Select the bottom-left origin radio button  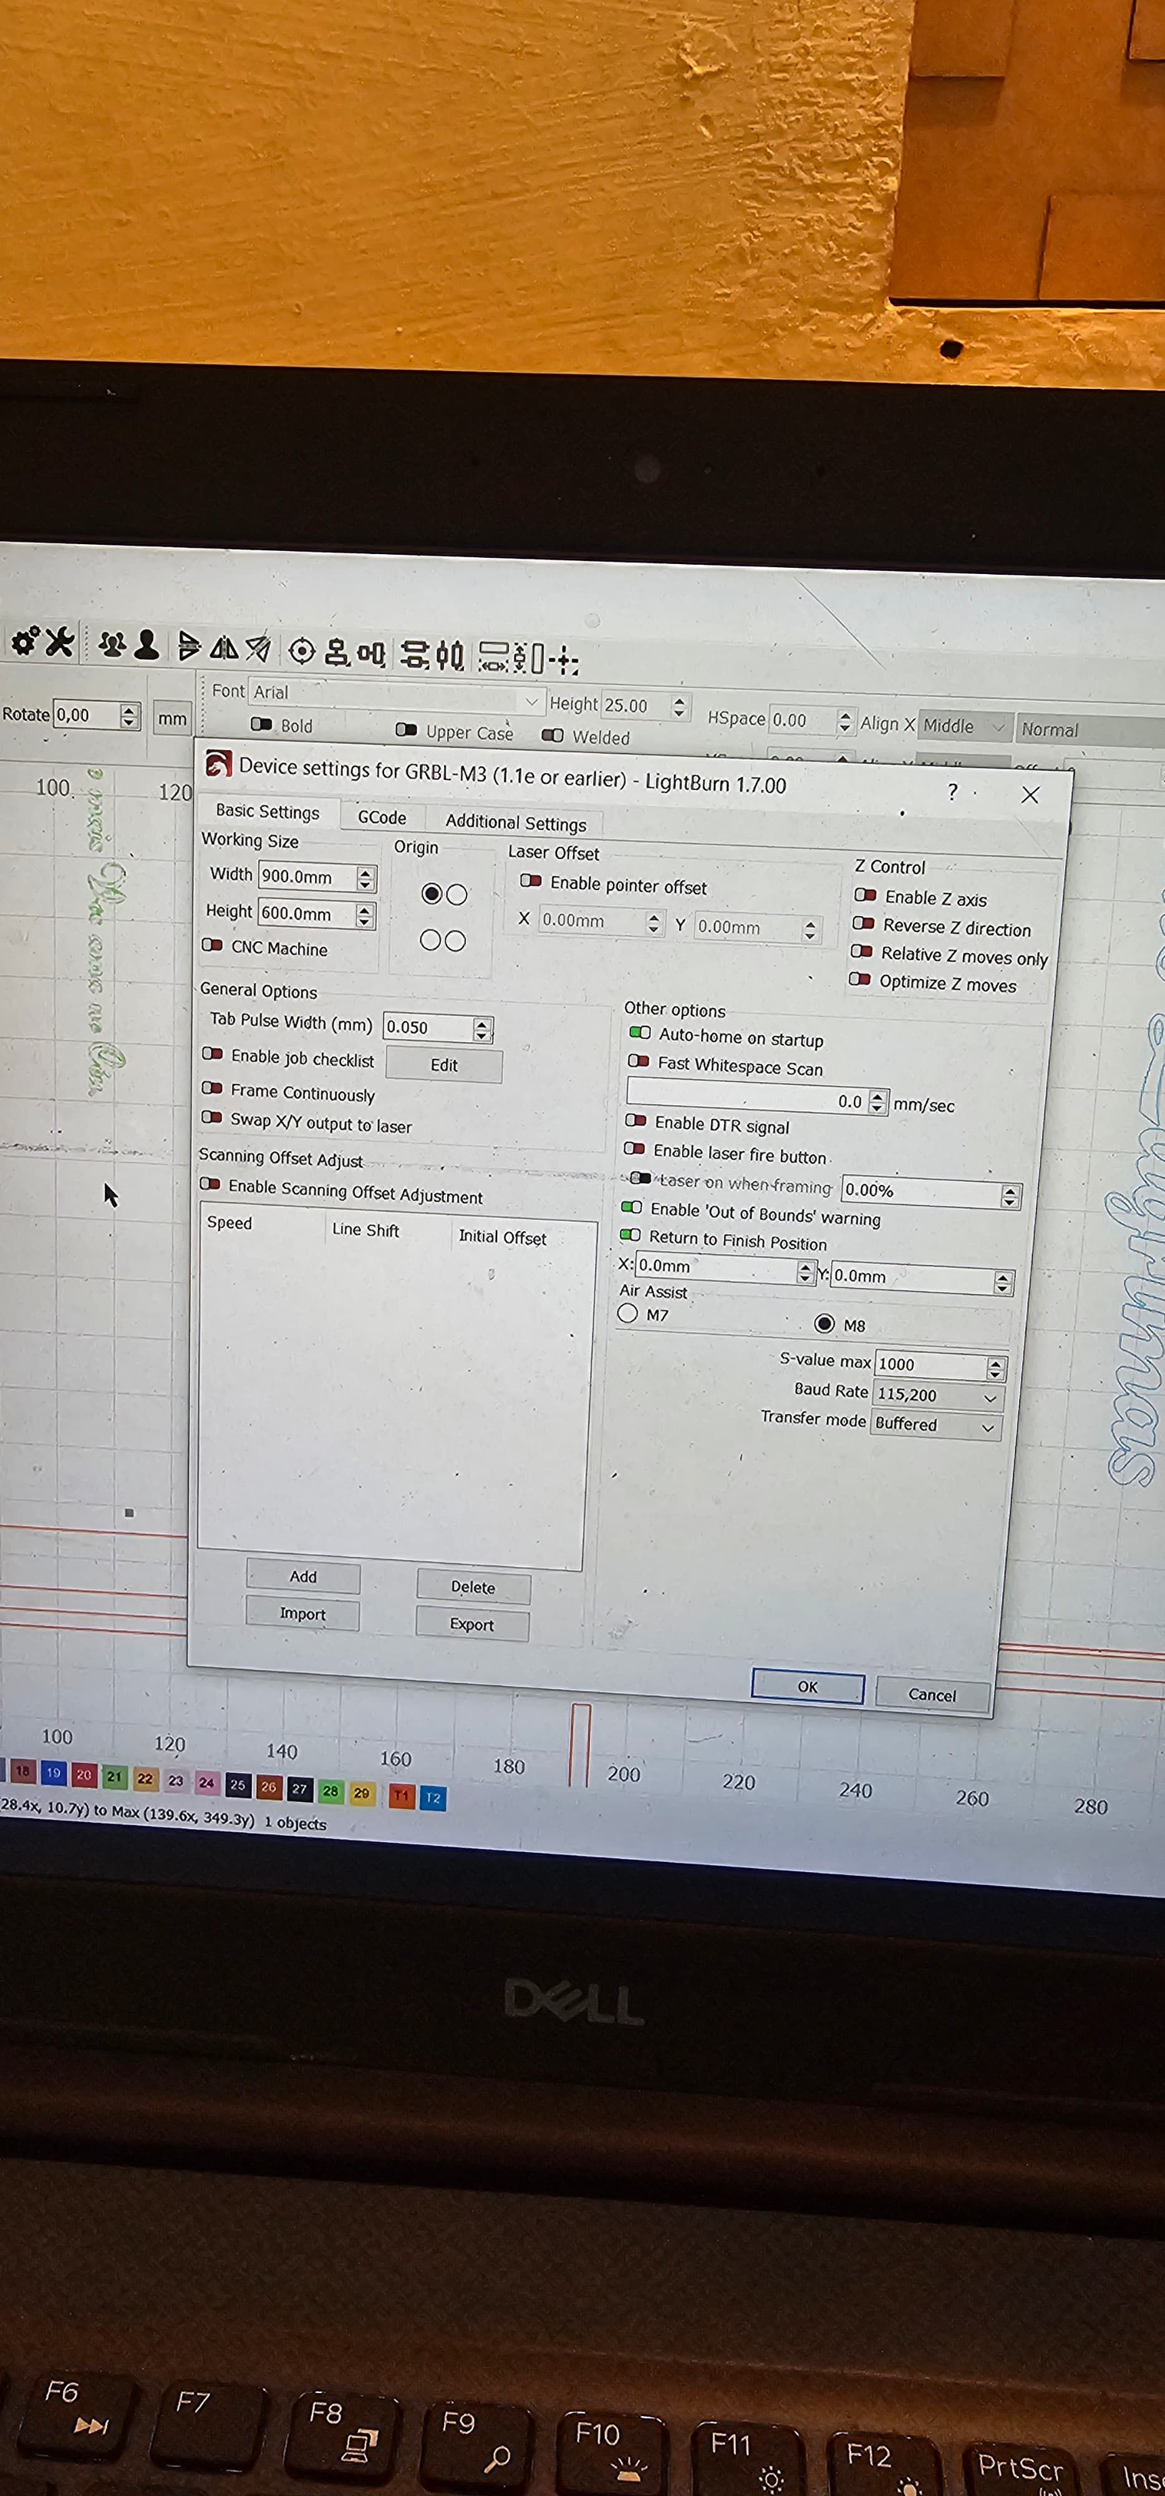coord(430,939)
